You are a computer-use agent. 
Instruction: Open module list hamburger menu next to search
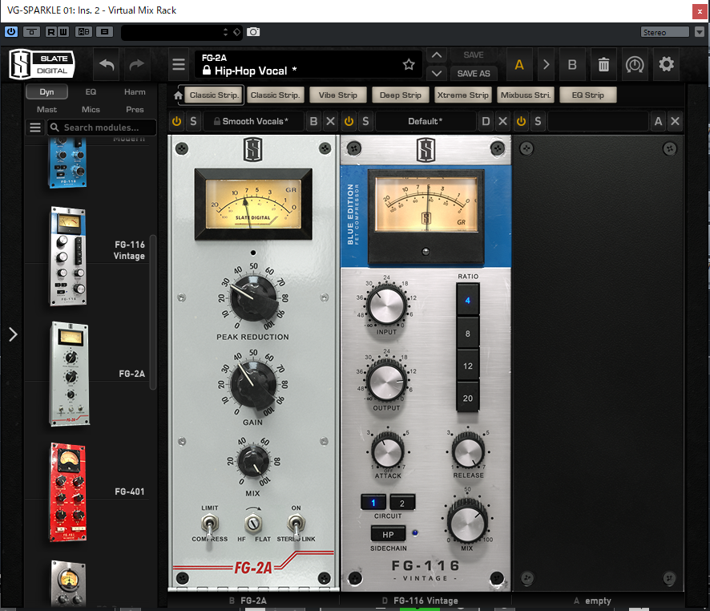pos(35,127)
